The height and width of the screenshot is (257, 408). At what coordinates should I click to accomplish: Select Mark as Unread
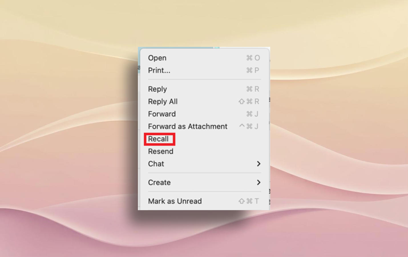204,201
